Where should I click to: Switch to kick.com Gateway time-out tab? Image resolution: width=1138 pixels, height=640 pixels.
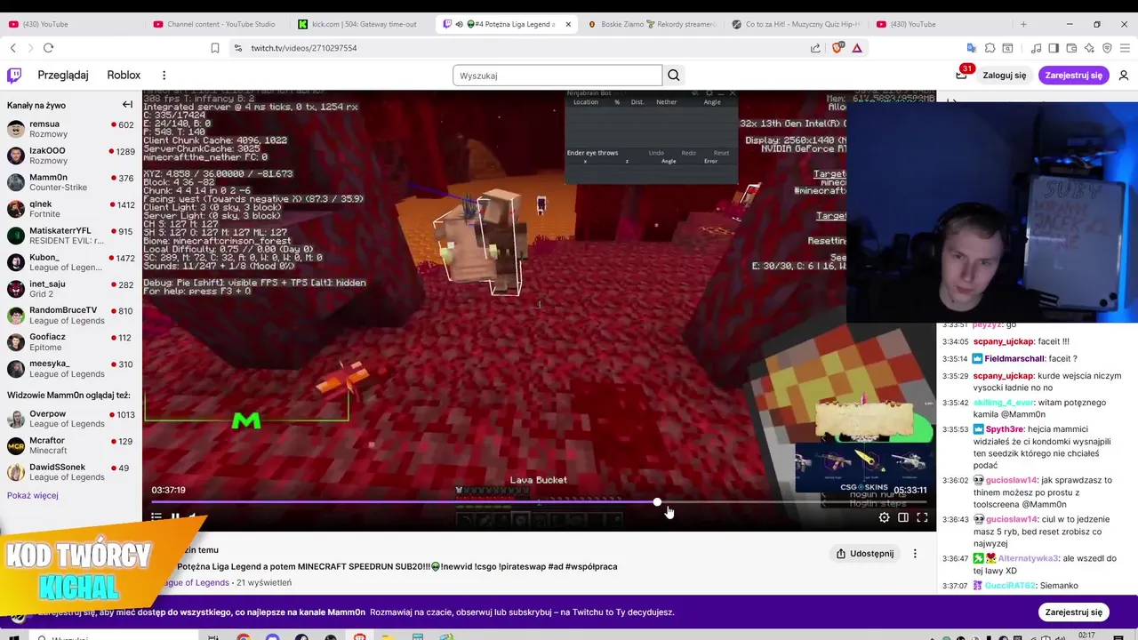[x=361, y=24]
